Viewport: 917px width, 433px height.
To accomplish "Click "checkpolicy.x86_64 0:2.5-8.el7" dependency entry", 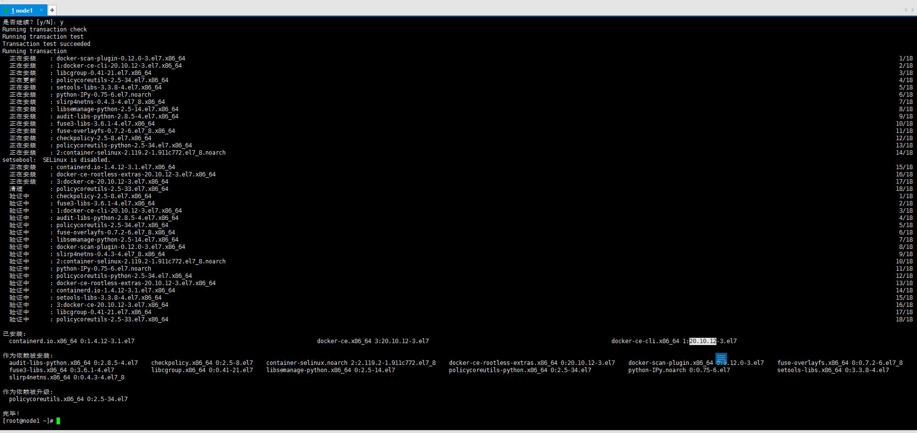I will [x=202, y=363].
